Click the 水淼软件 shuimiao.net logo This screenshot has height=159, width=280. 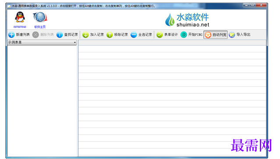coord(187,20)
